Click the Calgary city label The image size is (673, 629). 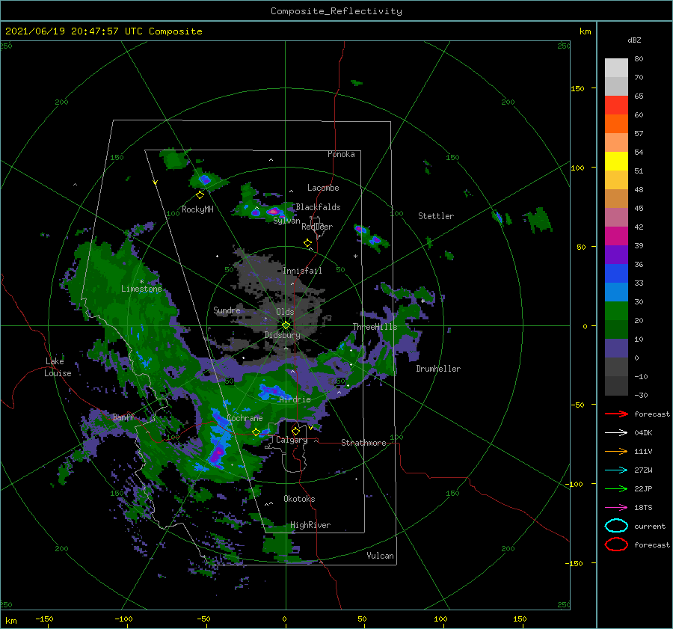click(x=292, y=440)
